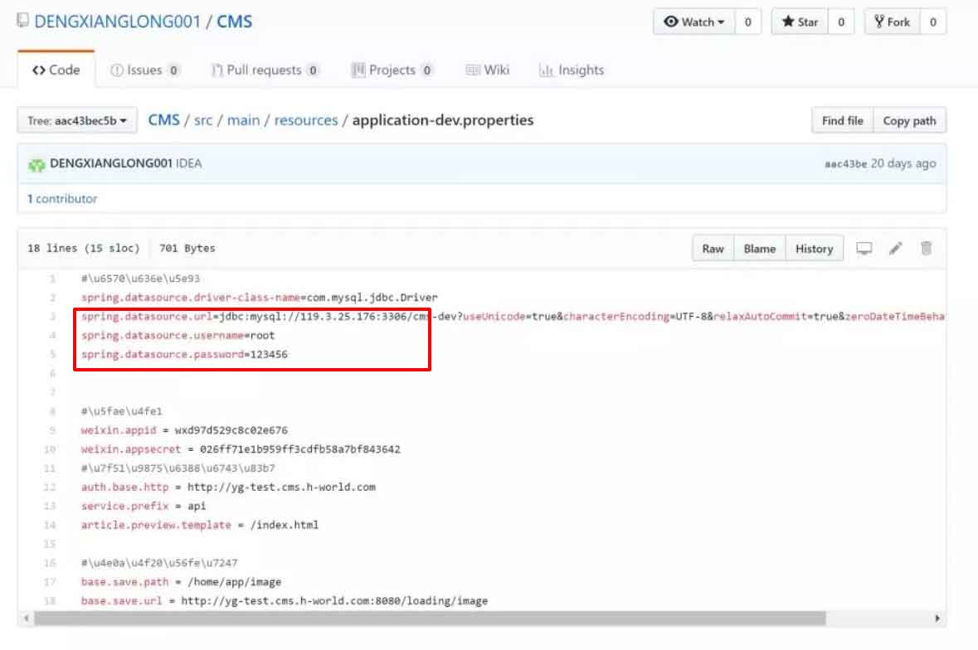Open the Tree: aac43bec5b branch selector
The height and width of the screenshot is (650, 978).
[75, 119]
